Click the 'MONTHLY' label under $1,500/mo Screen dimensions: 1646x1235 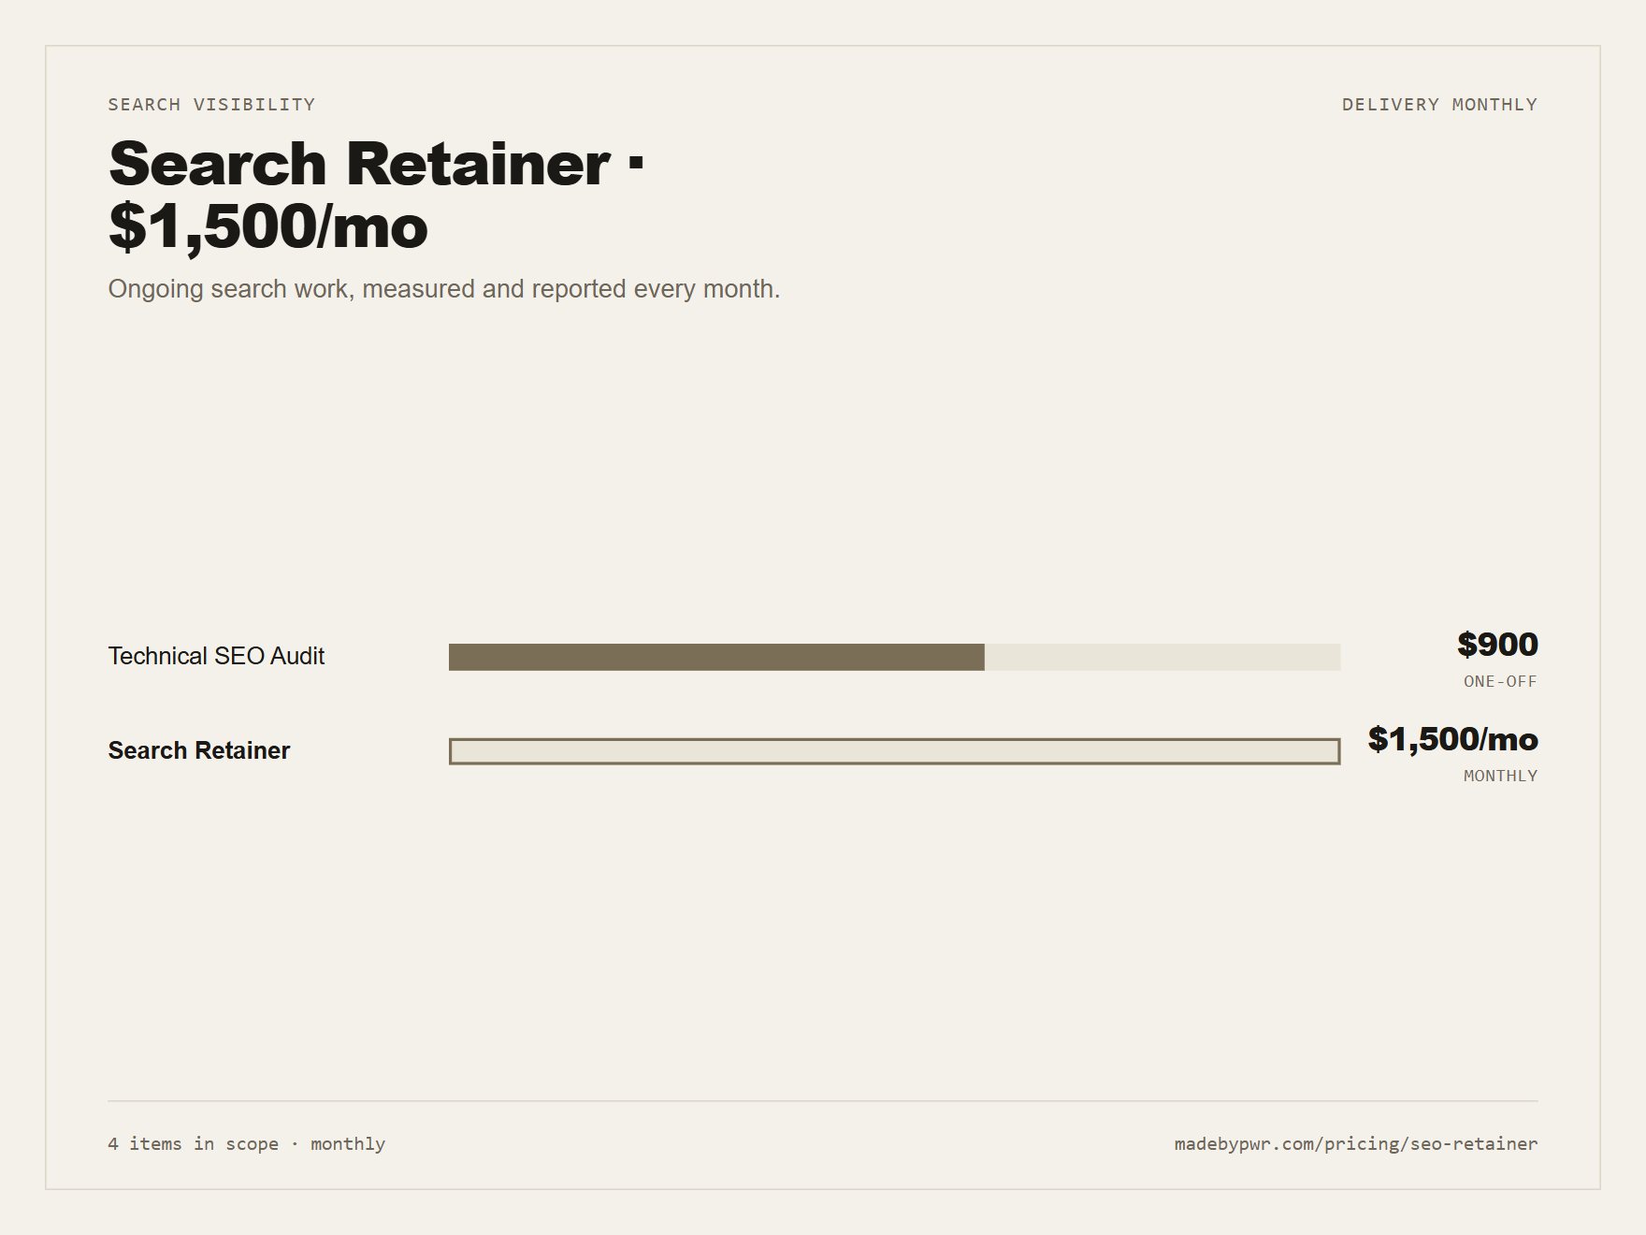pos(1500,776)
